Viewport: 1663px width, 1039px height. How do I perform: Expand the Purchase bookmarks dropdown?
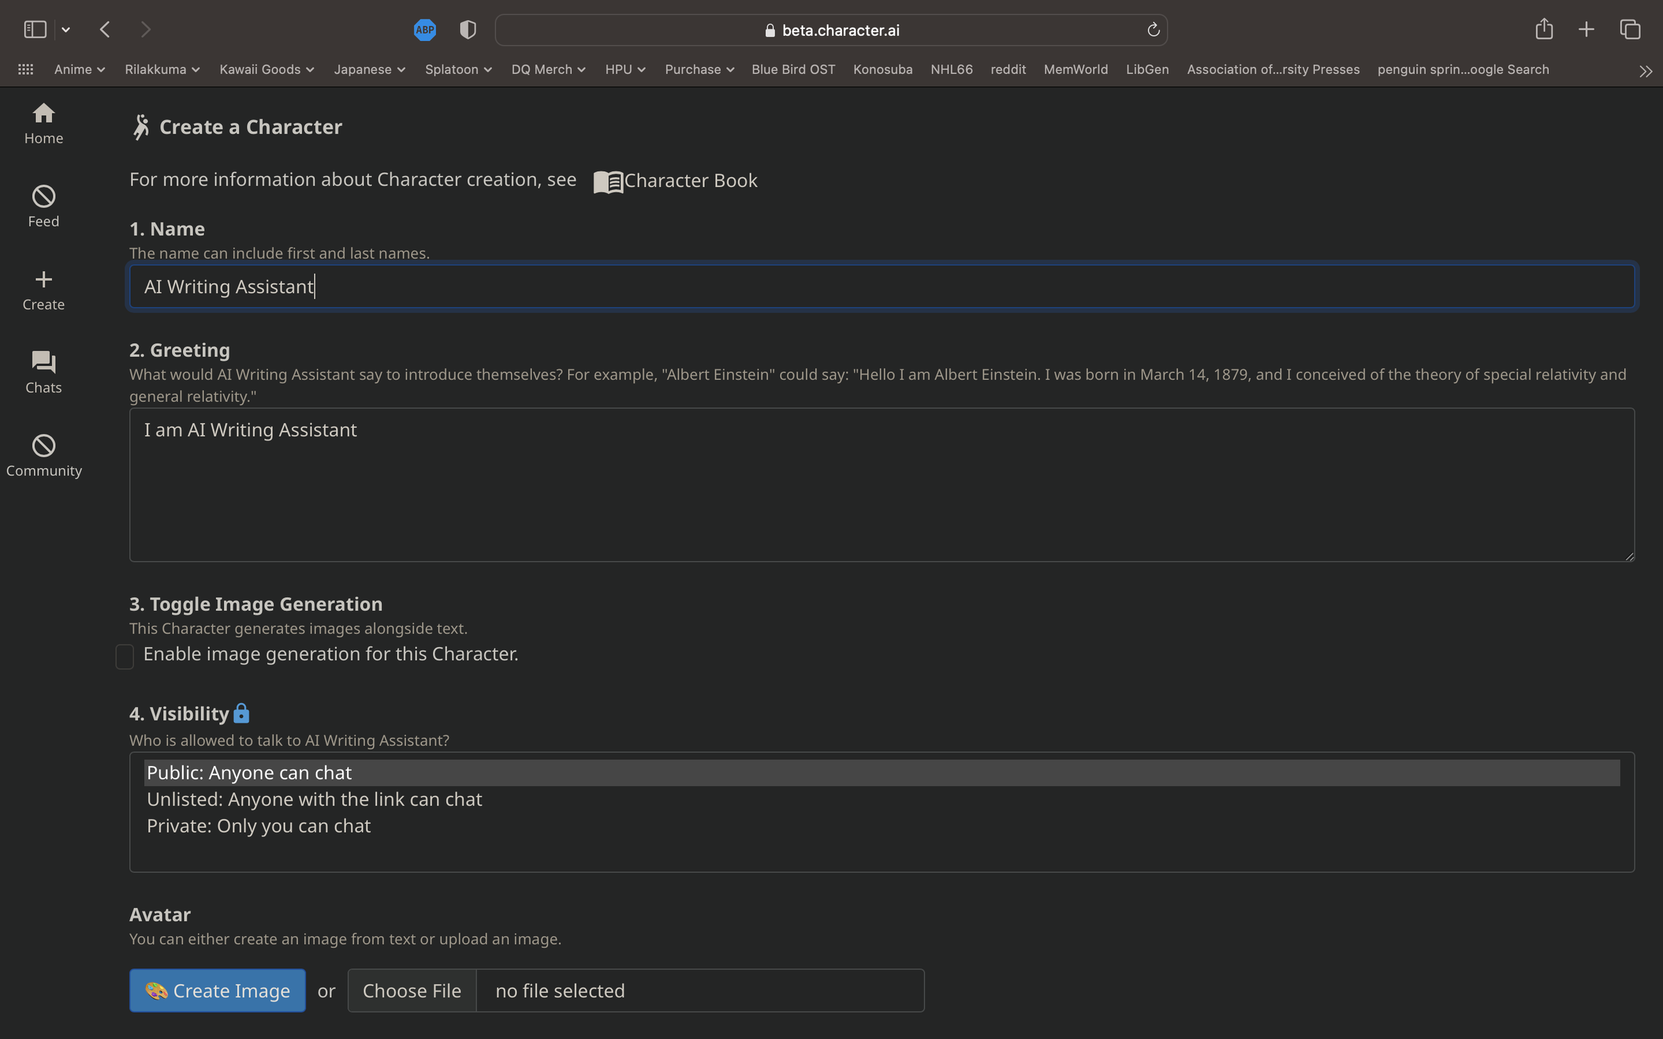[x=698, y=69]
